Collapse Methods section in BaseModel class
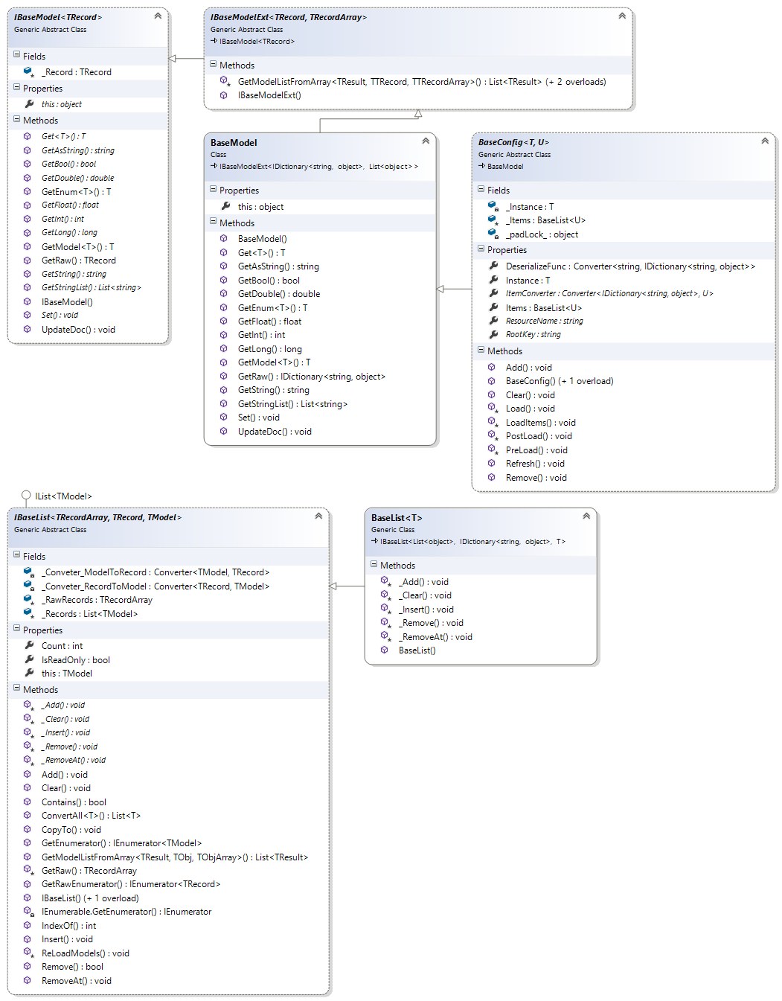Screen dimensions: 782x1001 (214, 222)
